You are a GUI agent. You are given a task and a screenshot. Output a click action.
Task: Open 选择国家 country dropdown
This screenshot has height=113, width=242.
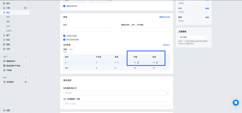116,93
